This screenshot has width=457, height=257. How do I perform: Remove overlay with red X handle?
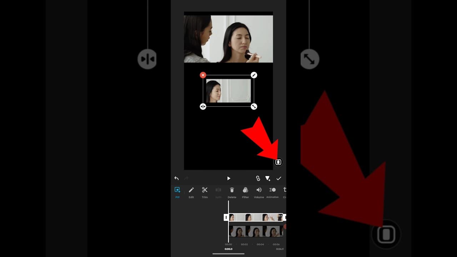point(203,75)
